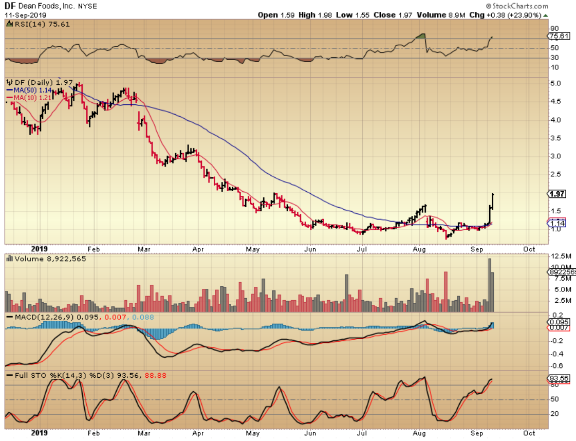Click the Volume 8,922,565 panel label
The height and width of the screenshot is (441, 576).
click(50, 259)
